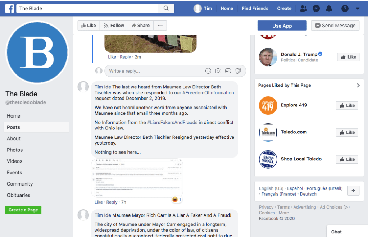Click the search magnifier icon
Screen dimensions: 368x237
point(166,8)
